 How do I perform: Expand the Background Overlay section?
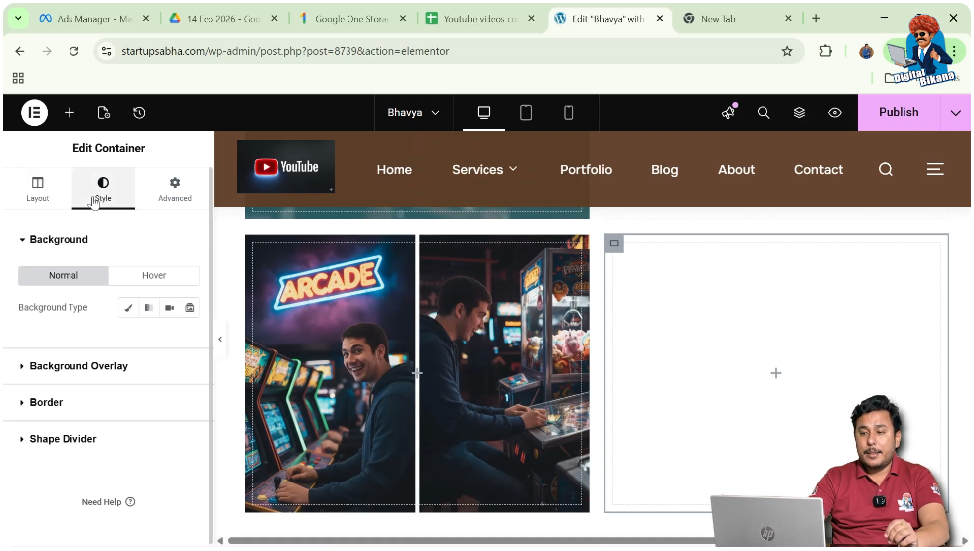click(78, 366)
